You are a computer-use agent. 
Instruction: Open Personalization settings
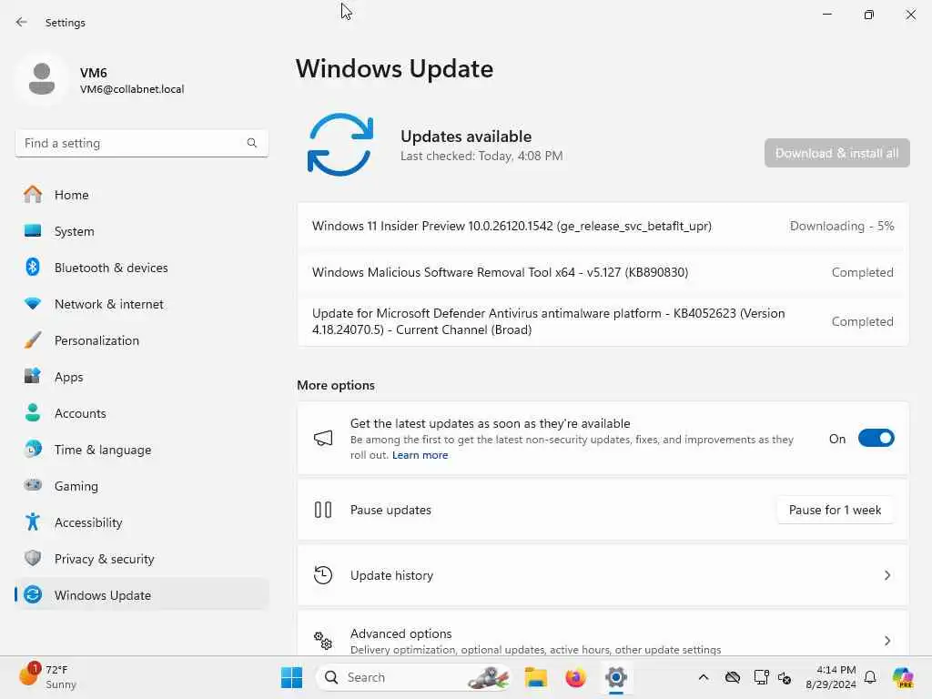(141, 340)
